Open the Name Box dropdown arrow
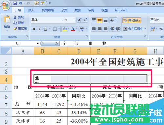 coord(38,44)
